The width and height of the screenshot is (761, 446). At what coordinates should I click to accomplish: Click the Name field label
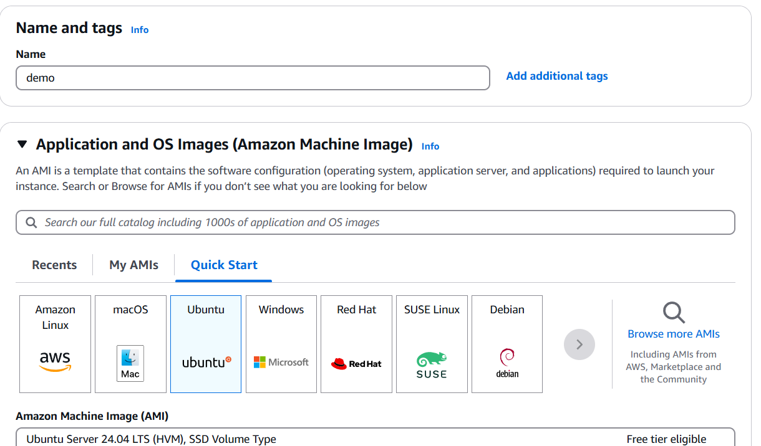tap(31, 54)
